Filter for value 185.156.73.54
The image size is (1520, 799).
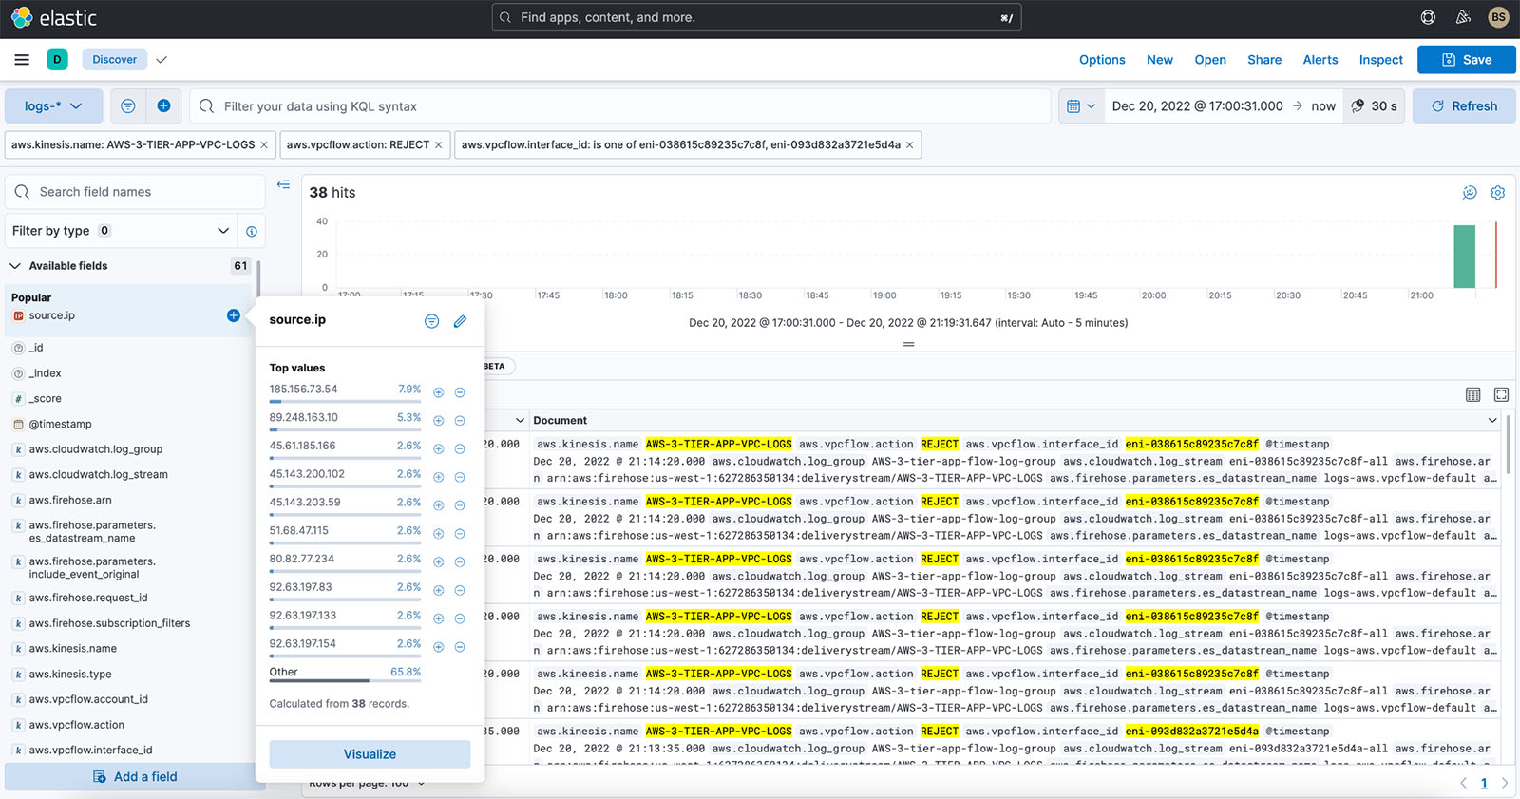(x=439, y=392)
